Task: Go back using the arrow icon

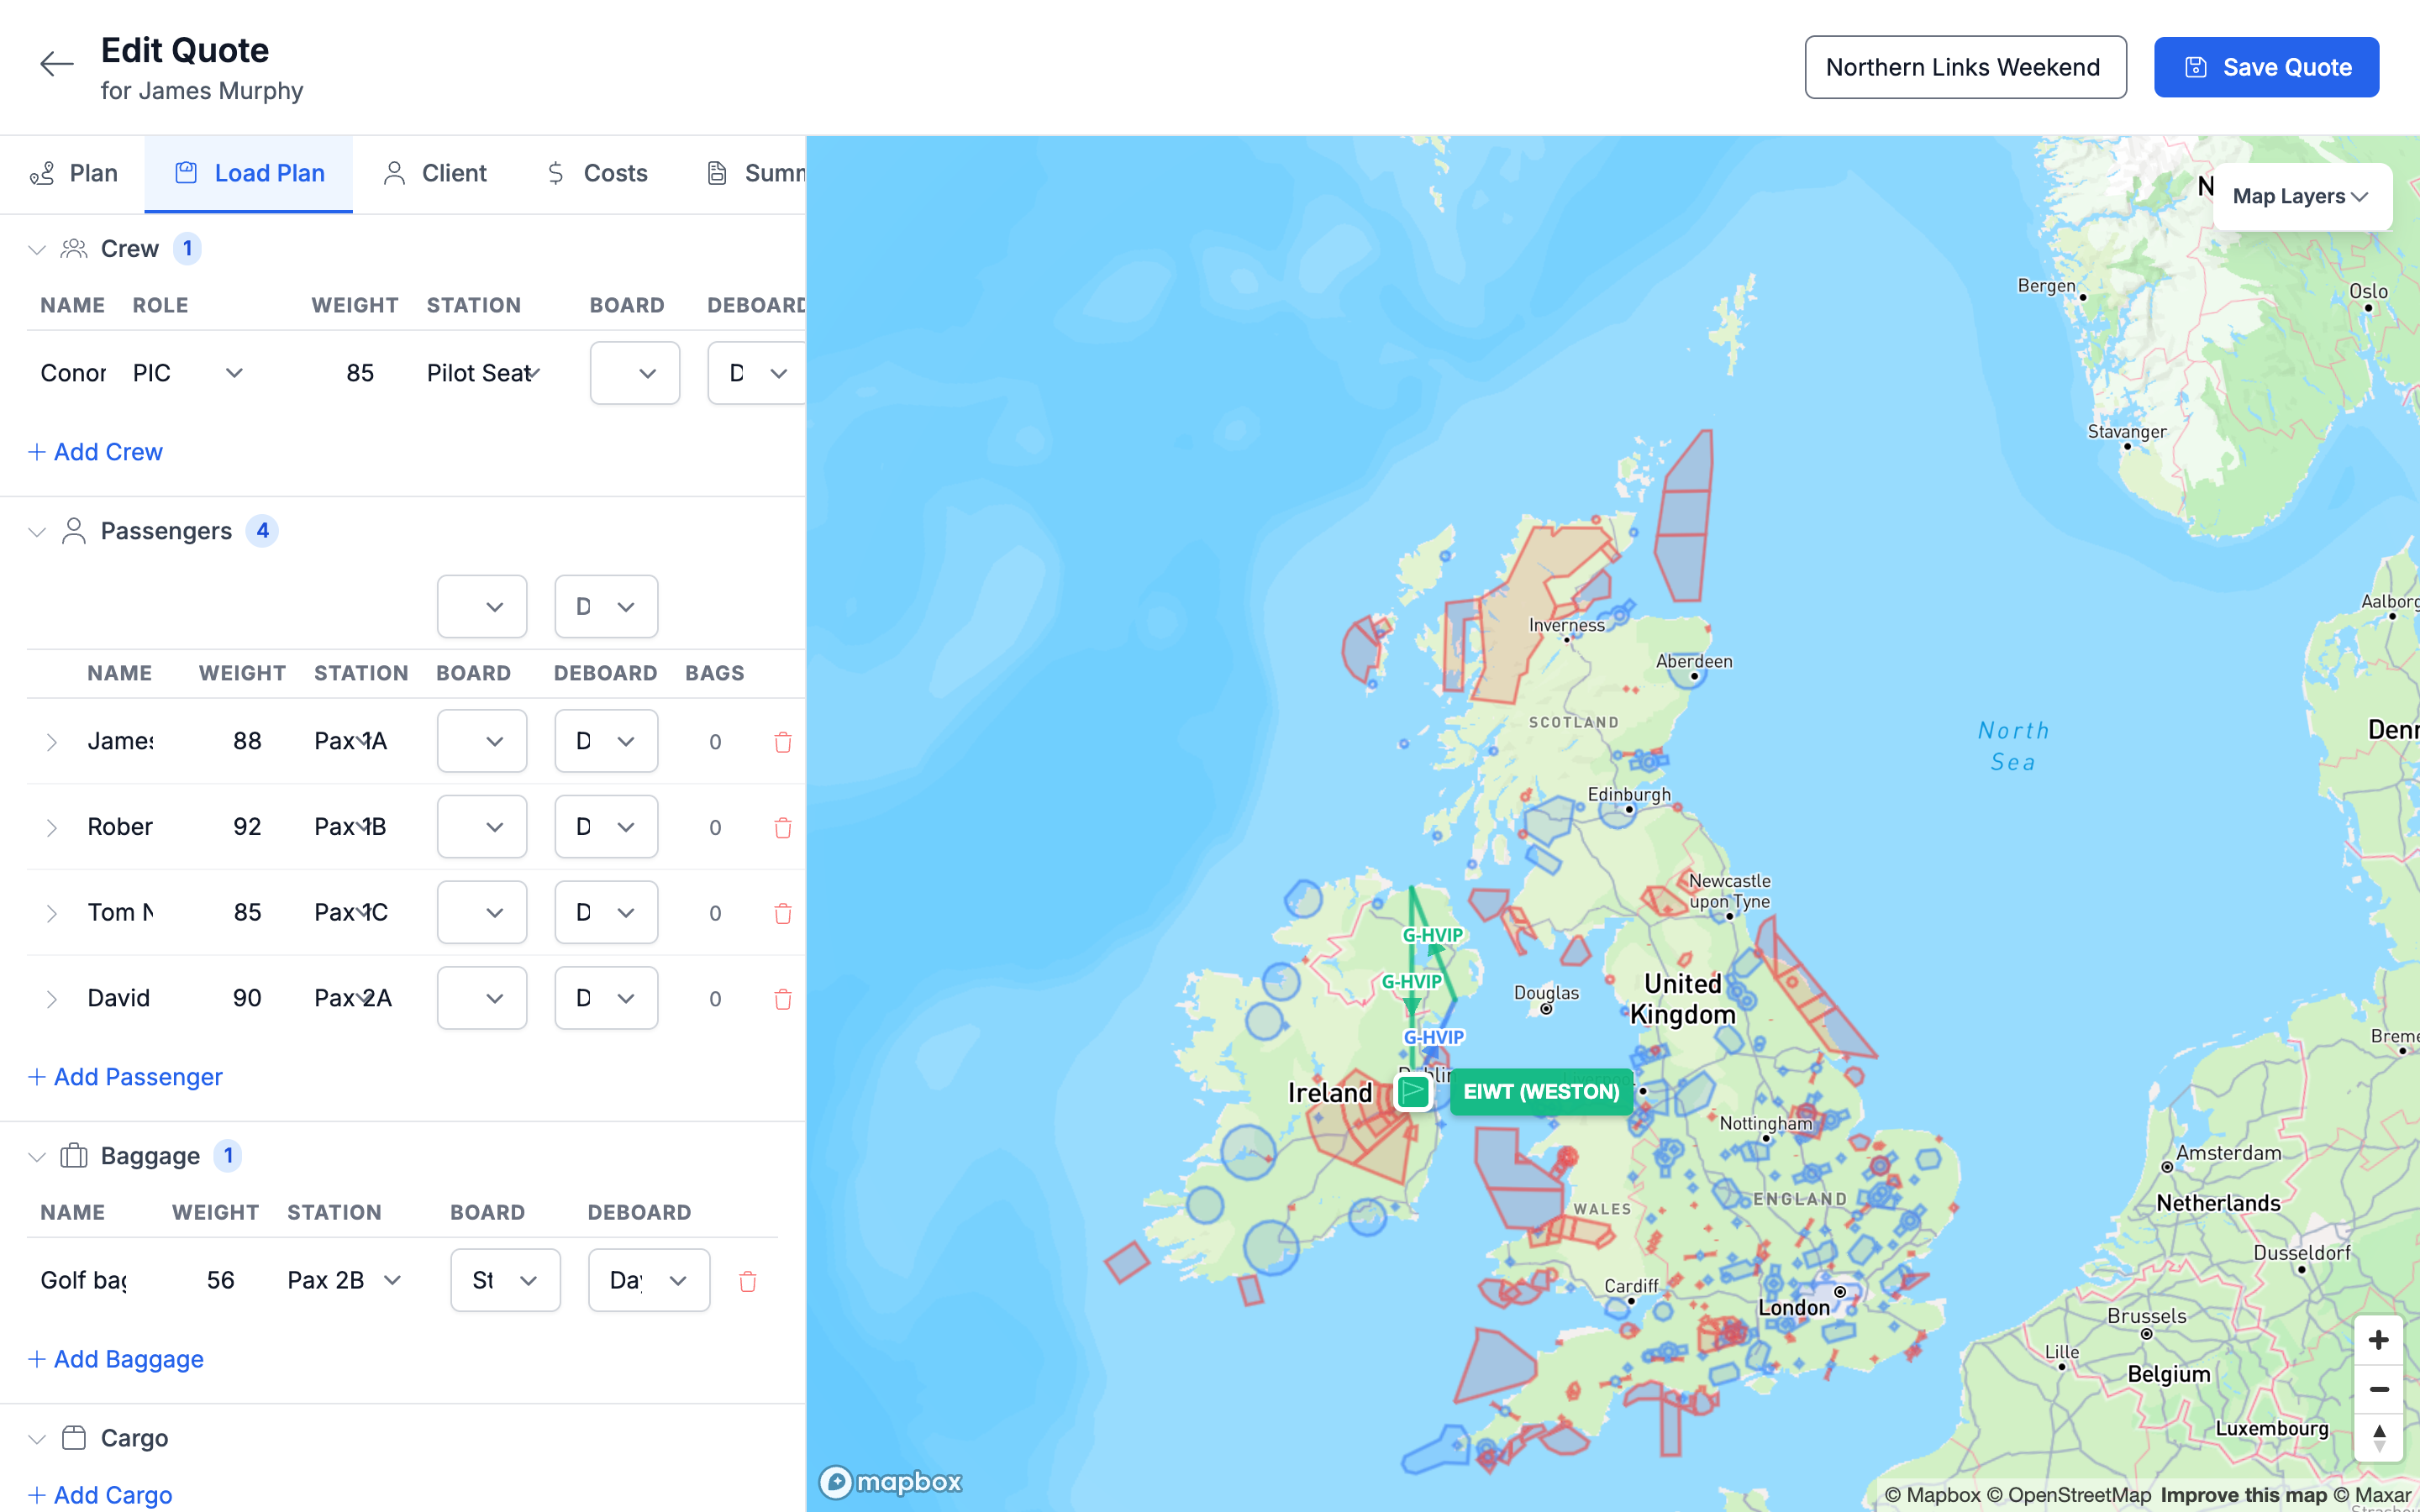Action: point(57,65)
